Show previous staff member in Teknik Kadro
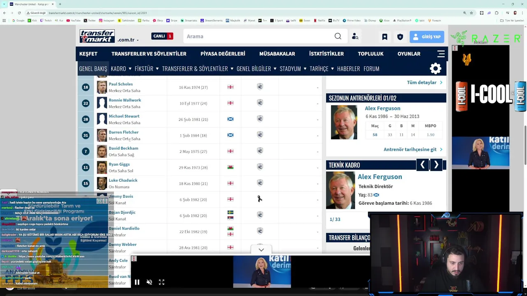Viewport: 527px width, 296px height. [422, 165]
